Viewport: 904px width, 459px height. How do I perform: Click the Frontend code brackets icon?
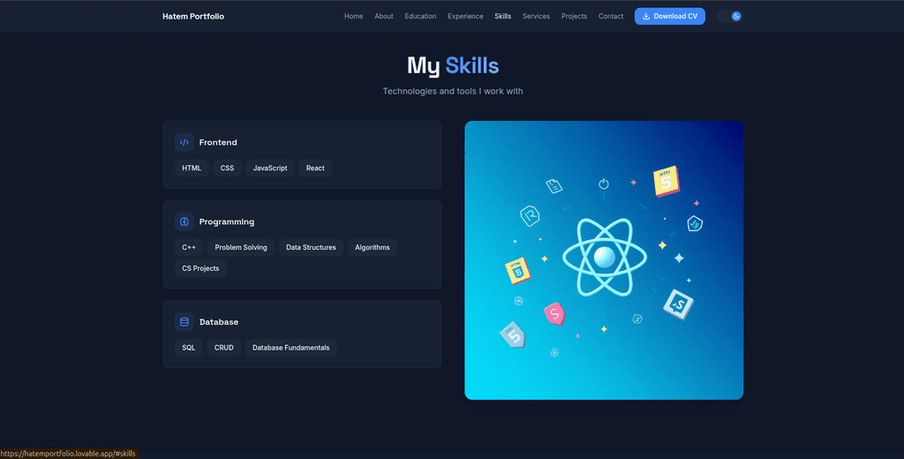click(185, 142)
